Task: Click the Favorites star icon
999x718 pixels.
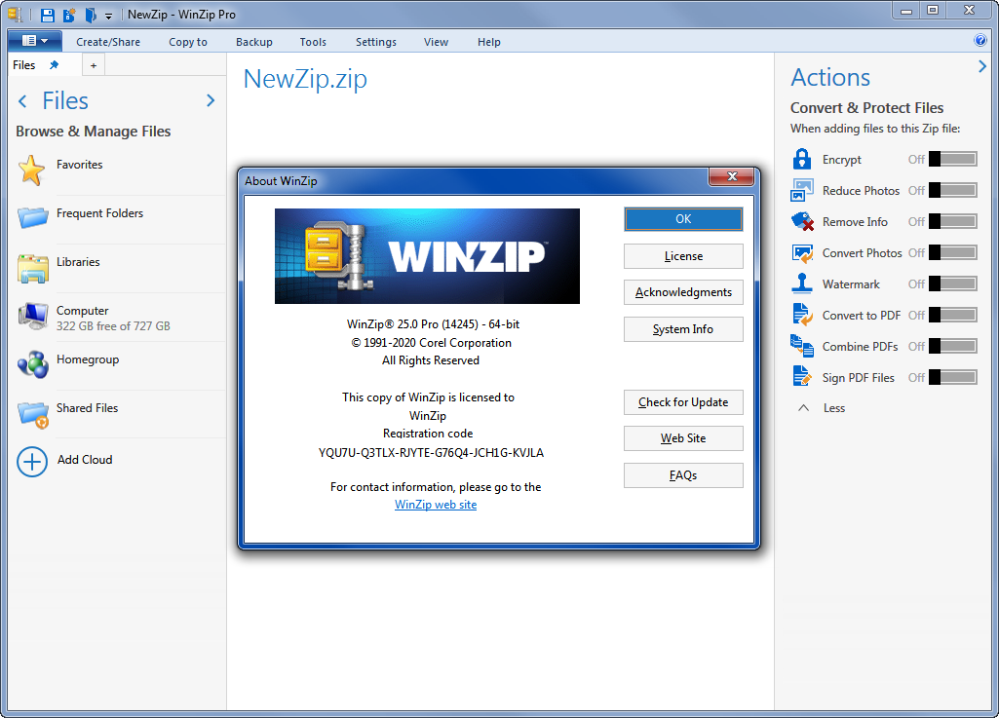Action: pos(32,170)
